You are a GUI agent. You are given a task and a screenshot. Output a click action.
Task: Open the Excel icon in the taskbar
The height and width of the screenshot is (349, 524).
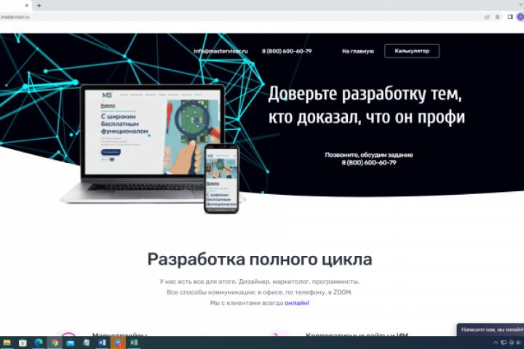point(134,342)
